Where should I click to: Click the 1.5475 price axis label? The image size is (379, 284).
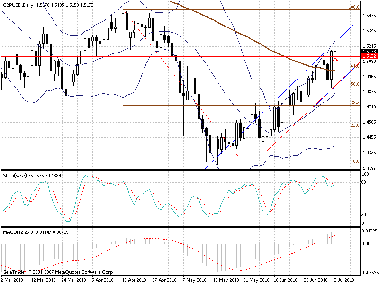[x=370, y=16]
